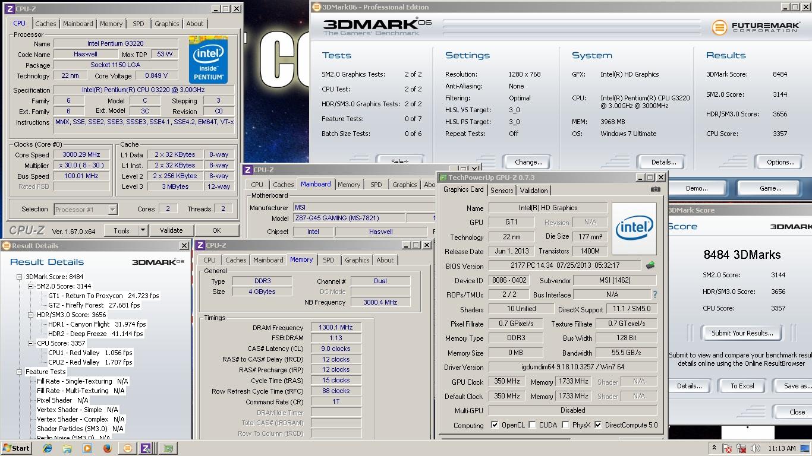812x456 pixels.
Task: Toggle OpenCL computing checkbox
Action: point(495,425)
